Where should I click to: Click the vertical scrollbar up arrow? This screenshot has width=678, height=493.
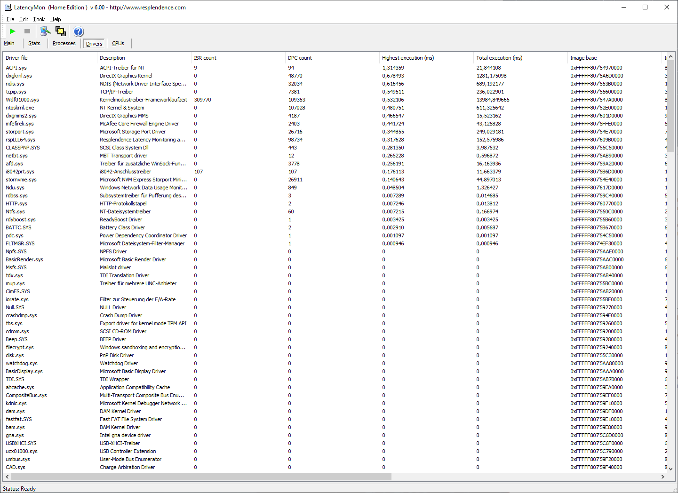click(671, 57)
